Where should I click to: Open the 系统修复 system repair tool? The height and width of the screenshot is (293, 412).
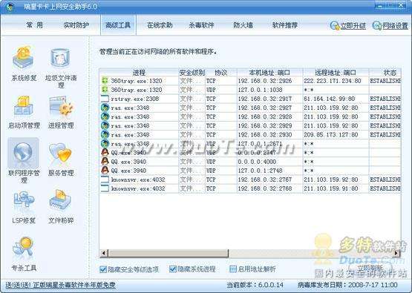23,57
